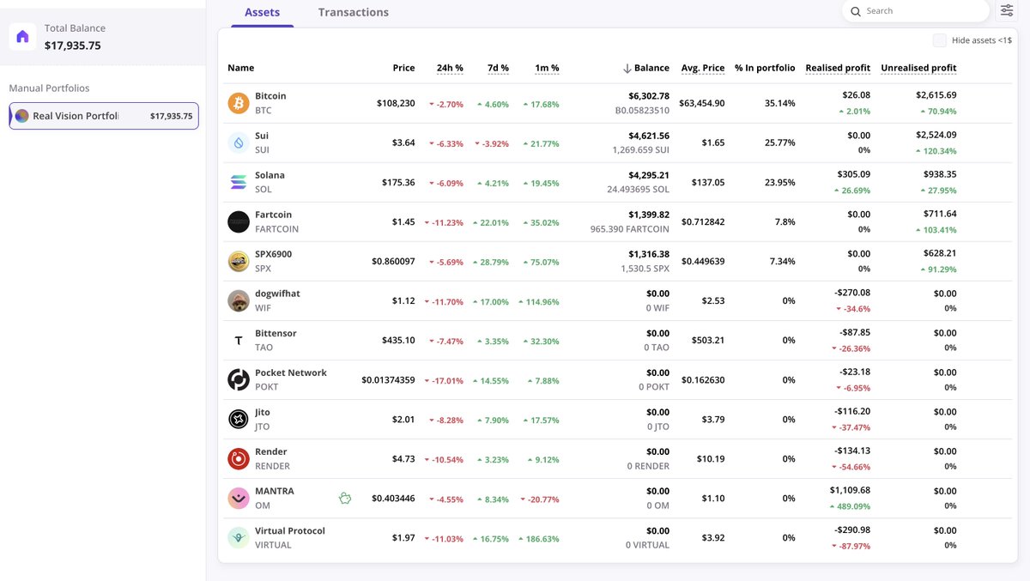Select the Real Vision Portfolio entry

point(104,116)
